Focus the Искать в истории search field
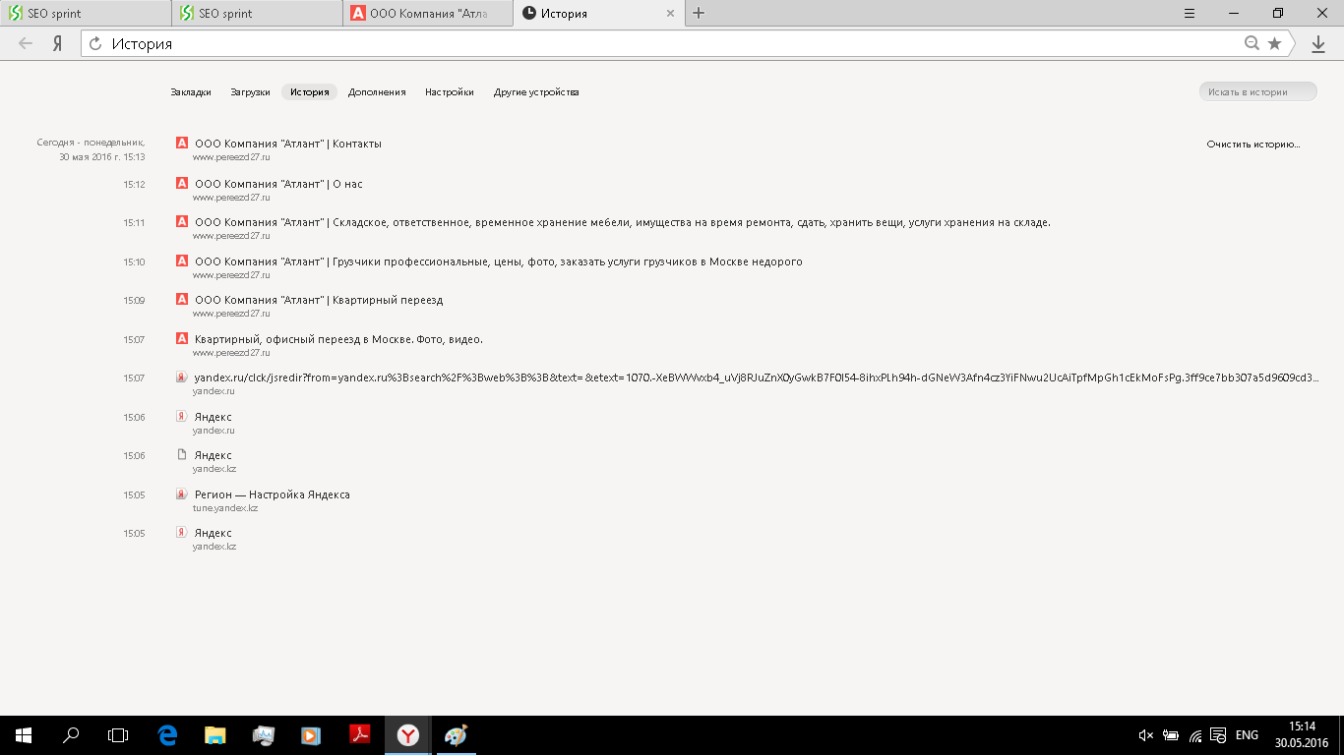 tap(1257, 91)
